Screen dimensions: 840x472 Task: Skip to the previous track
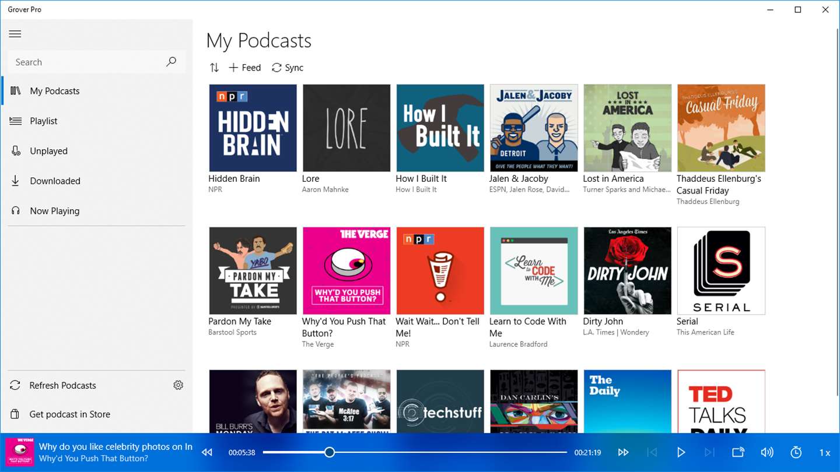point(652,452)
